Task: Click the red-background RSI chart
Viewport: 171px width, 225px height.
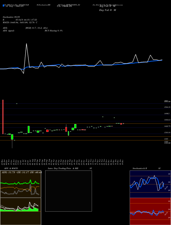Action: click(150, 211)
